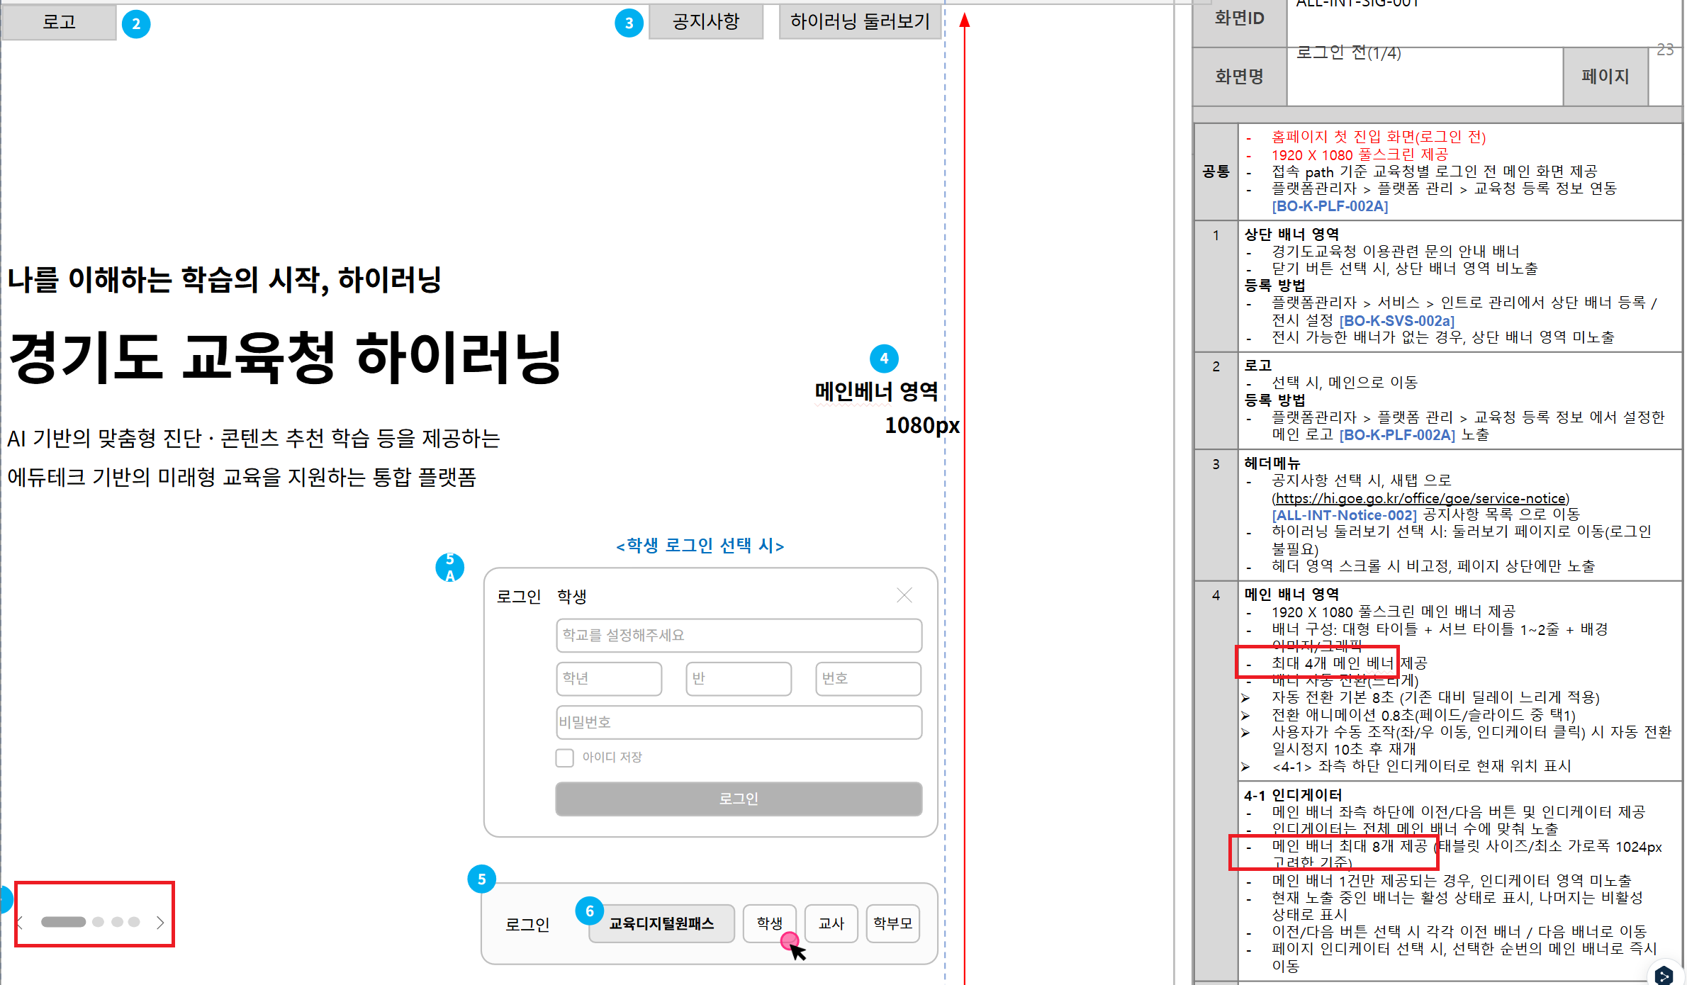The height and width of the screenshot is (985, 1687).
Task: Toggle the 아이디 저장 checkbox
Action: coord(565,758)
